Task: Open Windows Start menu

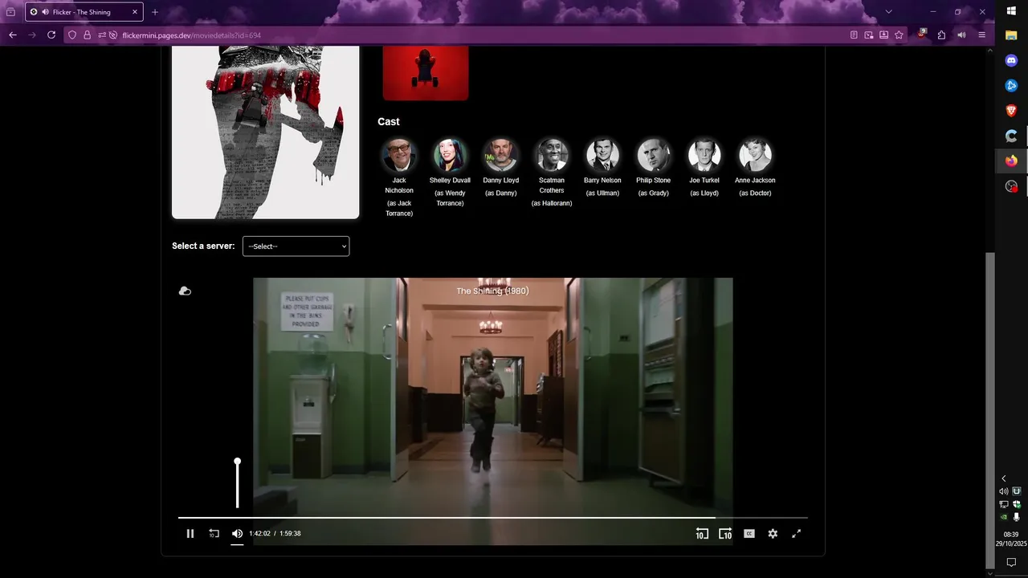Action: (x=1011, y=10)
